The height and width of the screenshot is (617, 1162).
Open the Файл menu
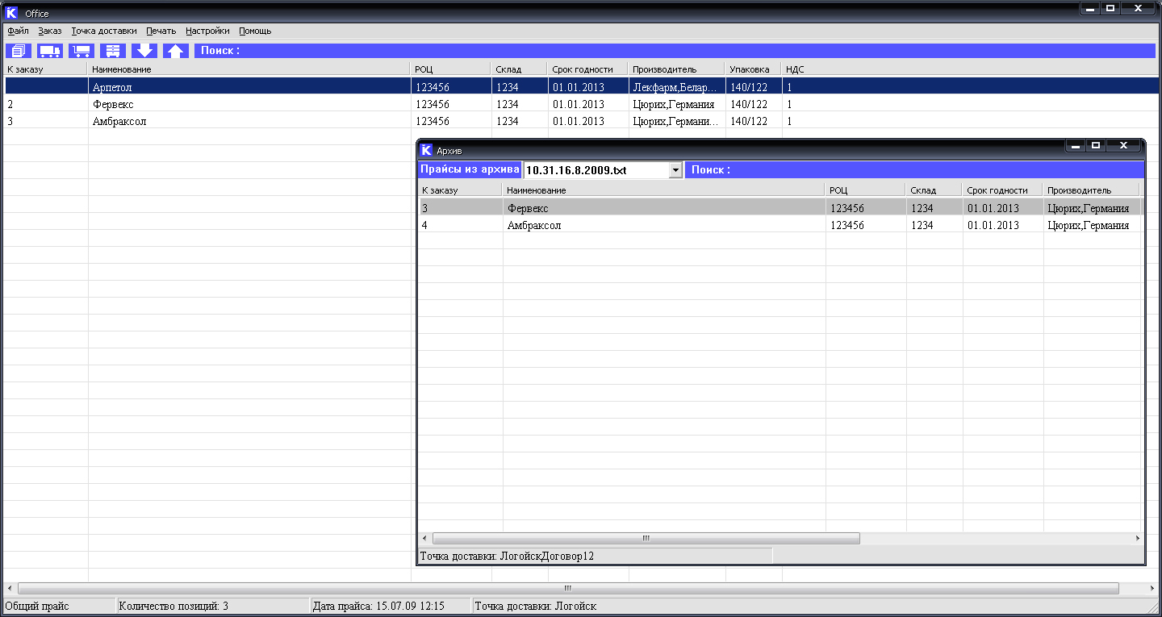tap(18, 31)
